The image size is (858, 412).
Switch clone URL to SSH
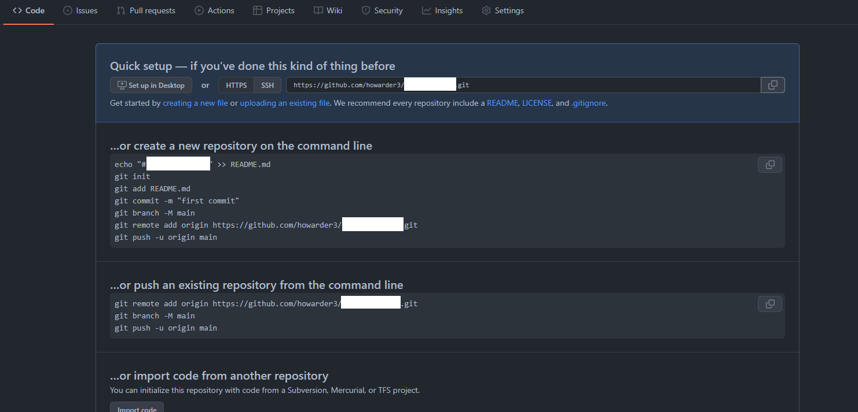pos(267,85)
